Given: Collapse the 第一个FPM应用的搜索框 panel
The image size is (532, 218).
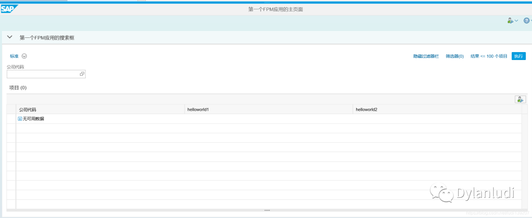Looking at the screenshot, I should (x=9, y=37).
